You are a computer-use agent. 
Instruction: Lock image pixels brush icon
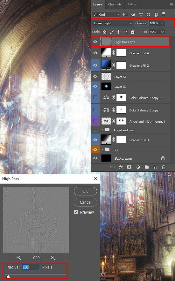(111, 32)
